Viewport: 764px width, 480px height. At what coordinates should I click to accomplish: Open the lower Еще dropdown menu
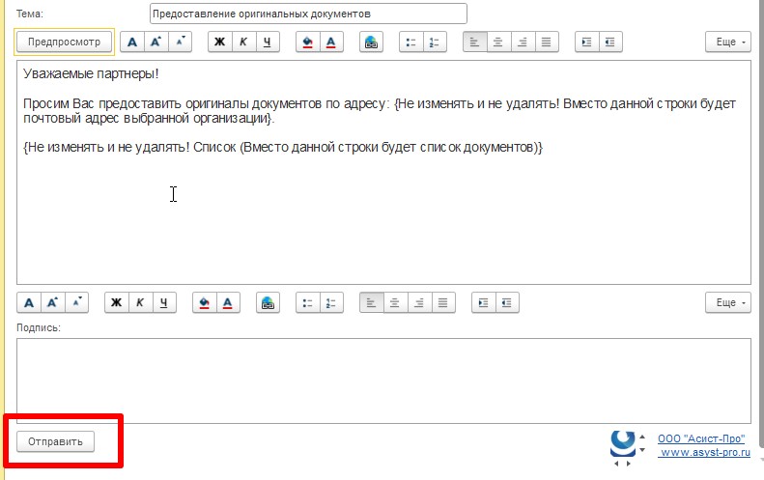(728, 302)
